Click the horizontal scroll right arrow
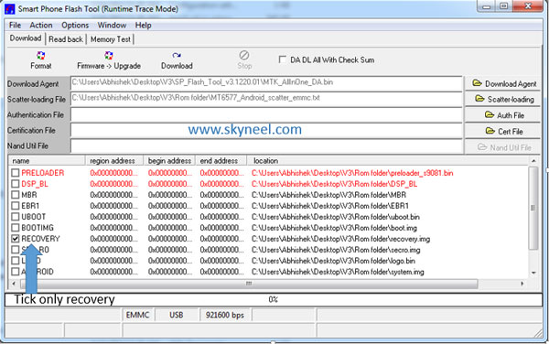 [x=522, y=284]
